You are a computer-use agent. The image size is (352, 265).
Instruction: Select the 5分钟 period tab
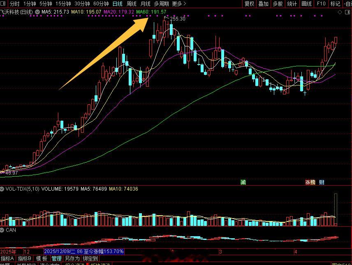[46, 4]
